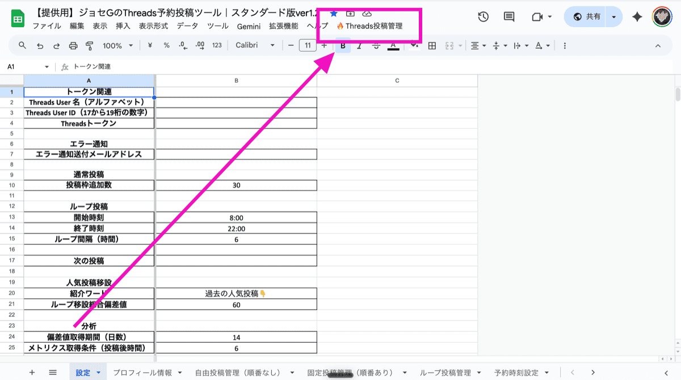This screenshot has width=681, height=380.
Task: Open the 表示形式 menu
Action: point(154,26)
